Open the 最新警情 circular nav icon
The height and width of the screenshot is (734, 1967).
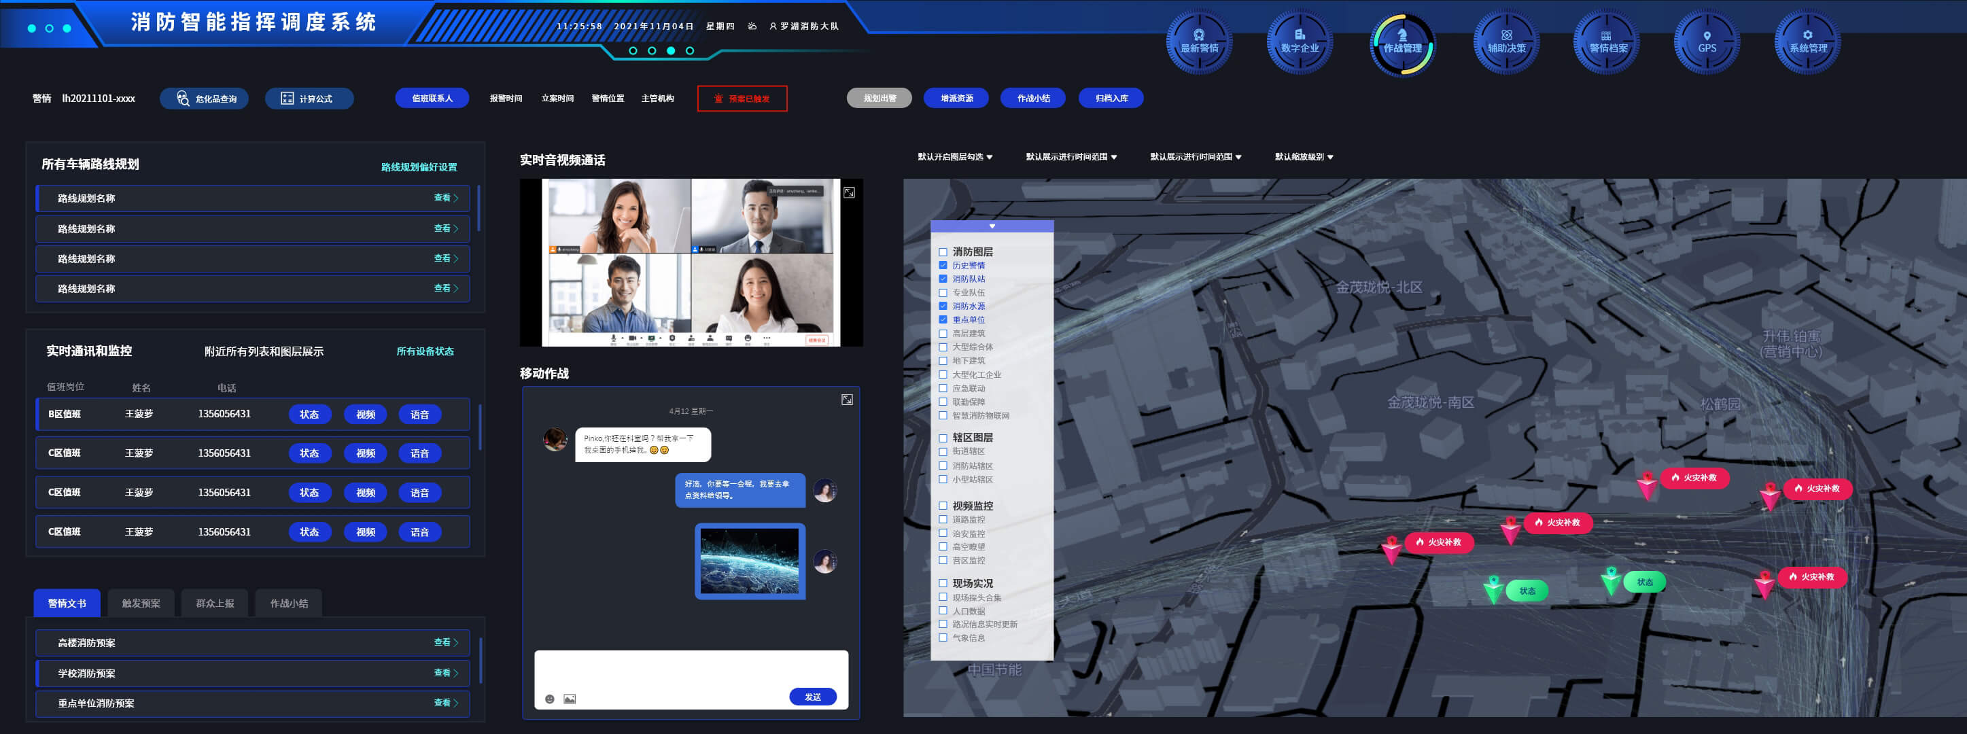point(1198,42)
